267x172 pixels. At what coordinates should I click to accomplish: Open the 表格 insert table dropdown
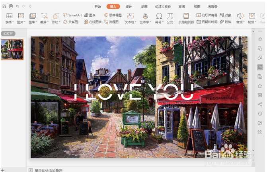click(x=10, y=18)
